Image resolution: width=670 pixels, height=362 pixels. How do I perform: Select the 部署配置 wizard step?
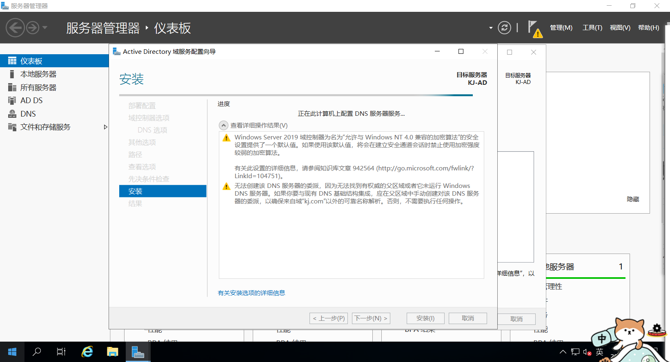[x=142, y=106]
